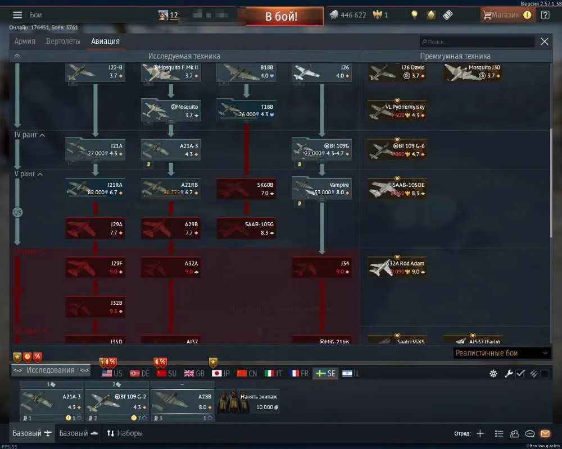The image size is (562, 449).
Task: Click the silver lions currency icon
Action: tap(334, 15)
